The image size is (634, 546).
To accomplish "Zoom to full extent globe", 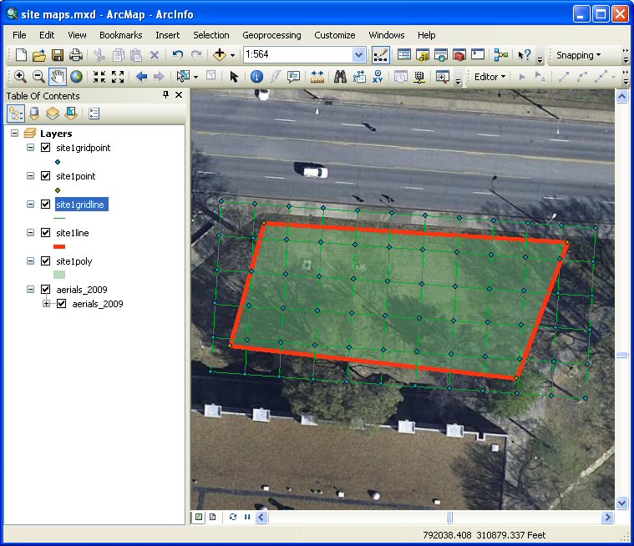I will coord(76,76).
